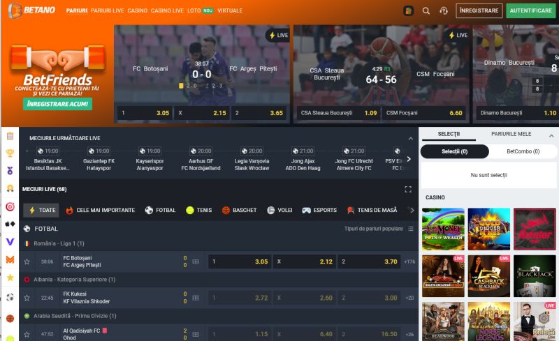559x341 pixels.
Task: Open the trophy sidebar icon
Action: coord(10,153)
